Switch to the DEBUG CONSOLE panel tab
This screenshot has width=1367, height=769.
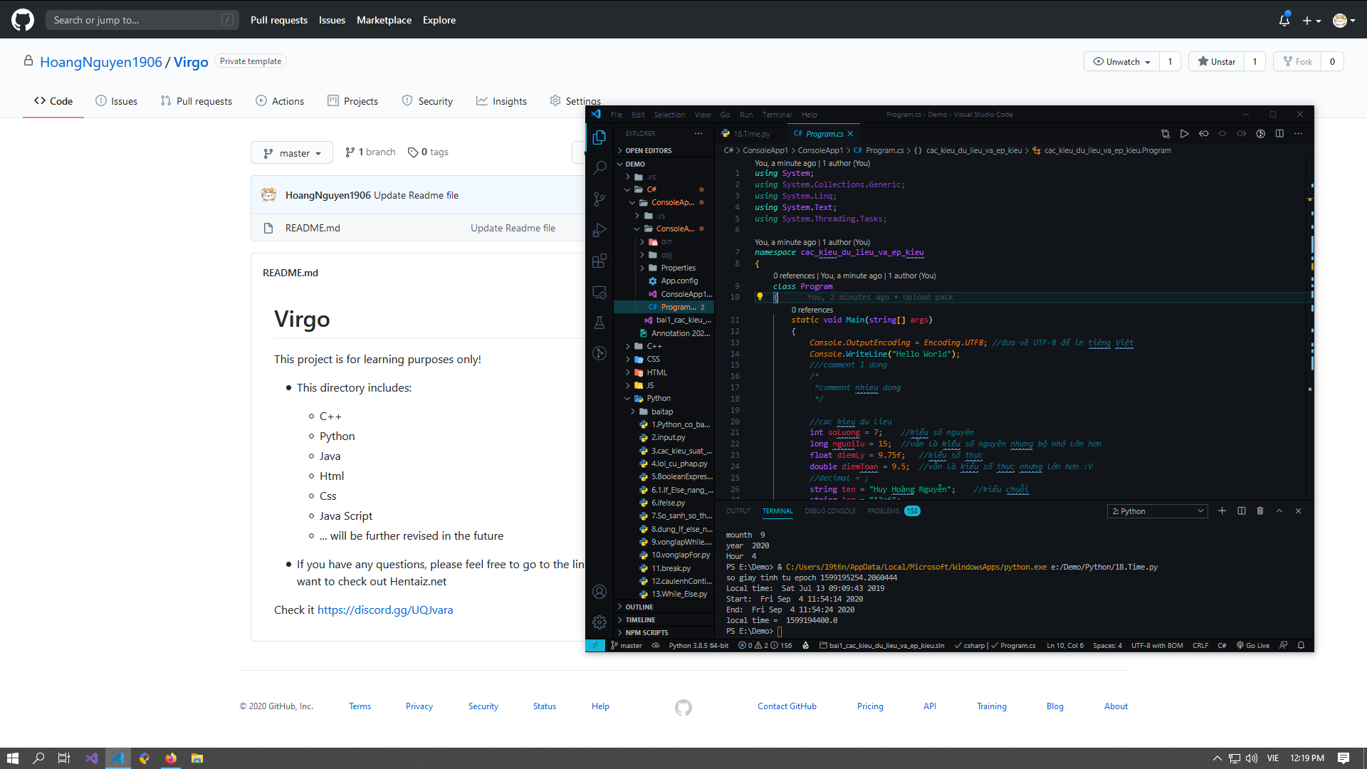[x=830, y=511]
